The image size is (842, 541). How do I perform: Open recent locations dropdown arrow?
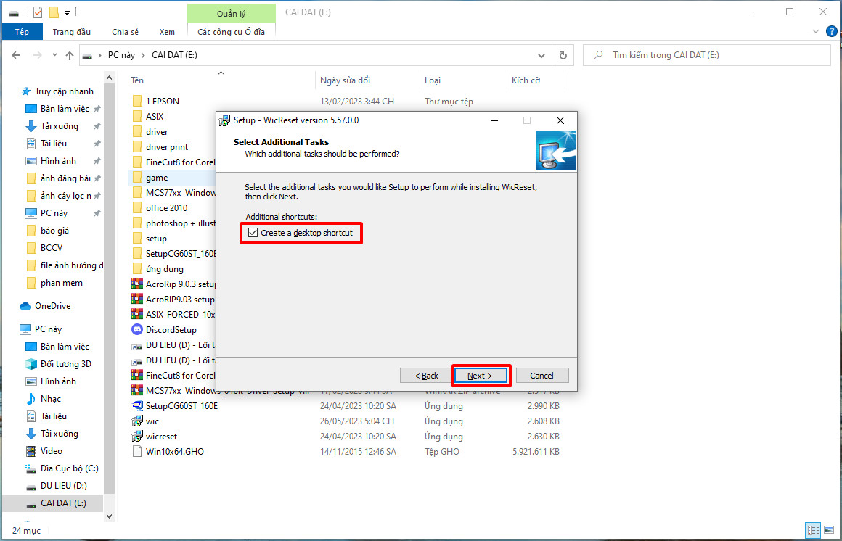point(54,54)
